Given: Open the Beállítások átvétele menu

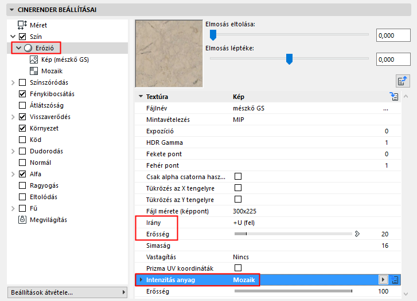Looking at the screenshot, I should point(67,292).
